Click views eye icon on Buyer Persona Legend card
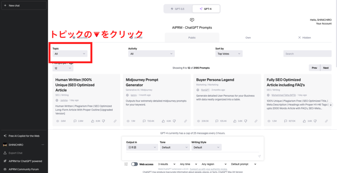Screen dimensions: 337x173 [x=198, y=121]
